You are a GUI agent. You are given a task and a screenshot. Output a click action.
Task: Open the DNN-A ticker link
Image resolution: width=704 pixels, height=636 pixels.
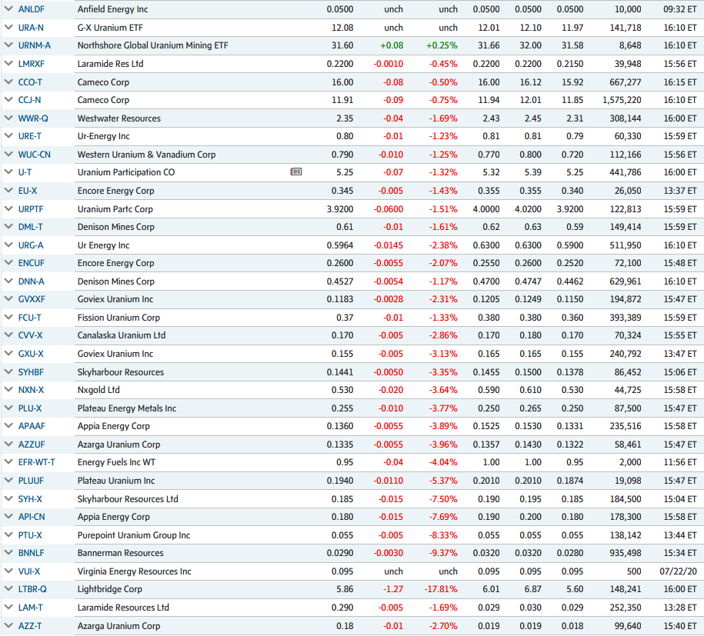click(x=32, y=281)
